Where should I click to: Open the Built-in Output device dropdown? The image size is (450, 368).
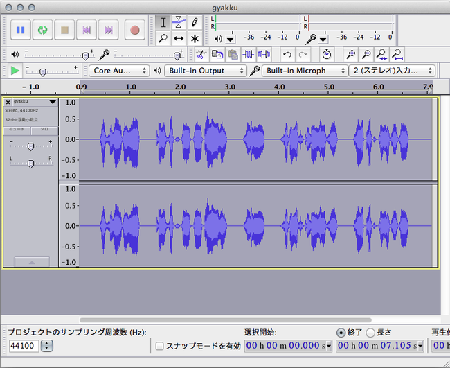pyautogui.click(x=206, y=71)
